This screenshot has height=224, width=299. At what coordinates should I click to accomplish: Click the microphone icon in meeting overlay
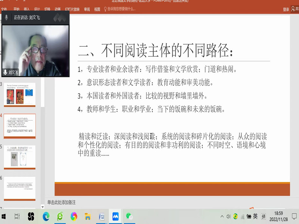(x=6, y=17)
